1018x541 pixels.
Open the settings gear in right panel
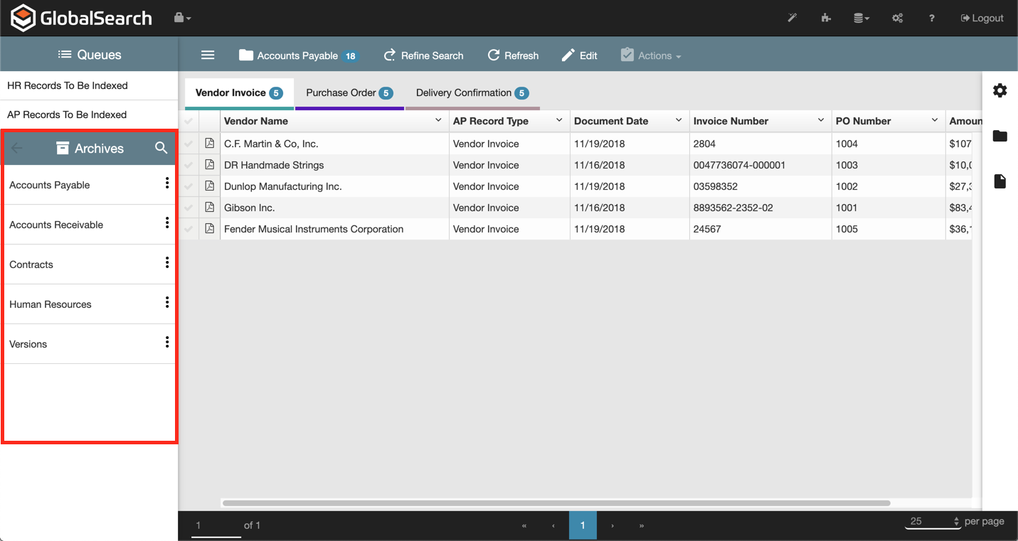[1000, 90]
